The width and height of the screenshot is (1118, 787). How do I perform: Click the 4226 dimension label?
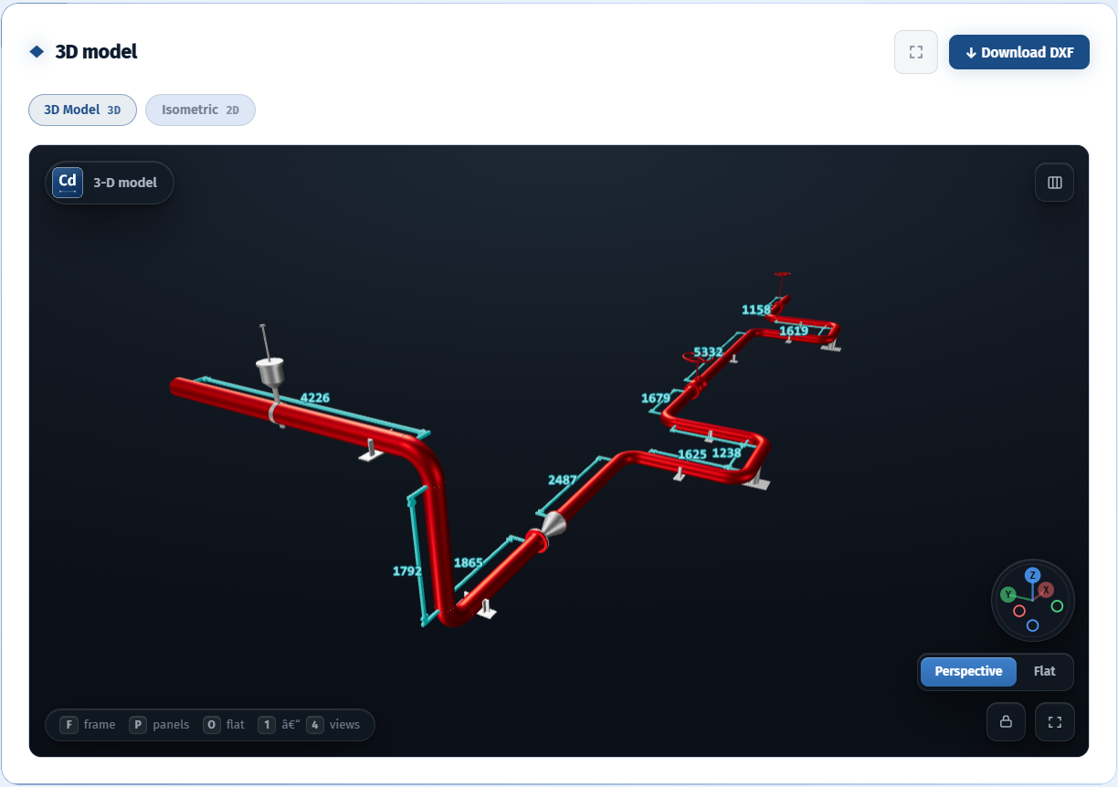pos(315,398)
